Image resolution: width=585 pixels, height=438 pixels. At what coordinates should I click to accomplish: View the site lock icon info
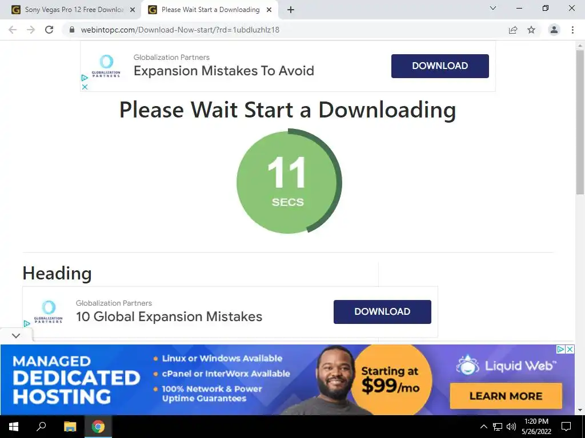pos(72,30)
